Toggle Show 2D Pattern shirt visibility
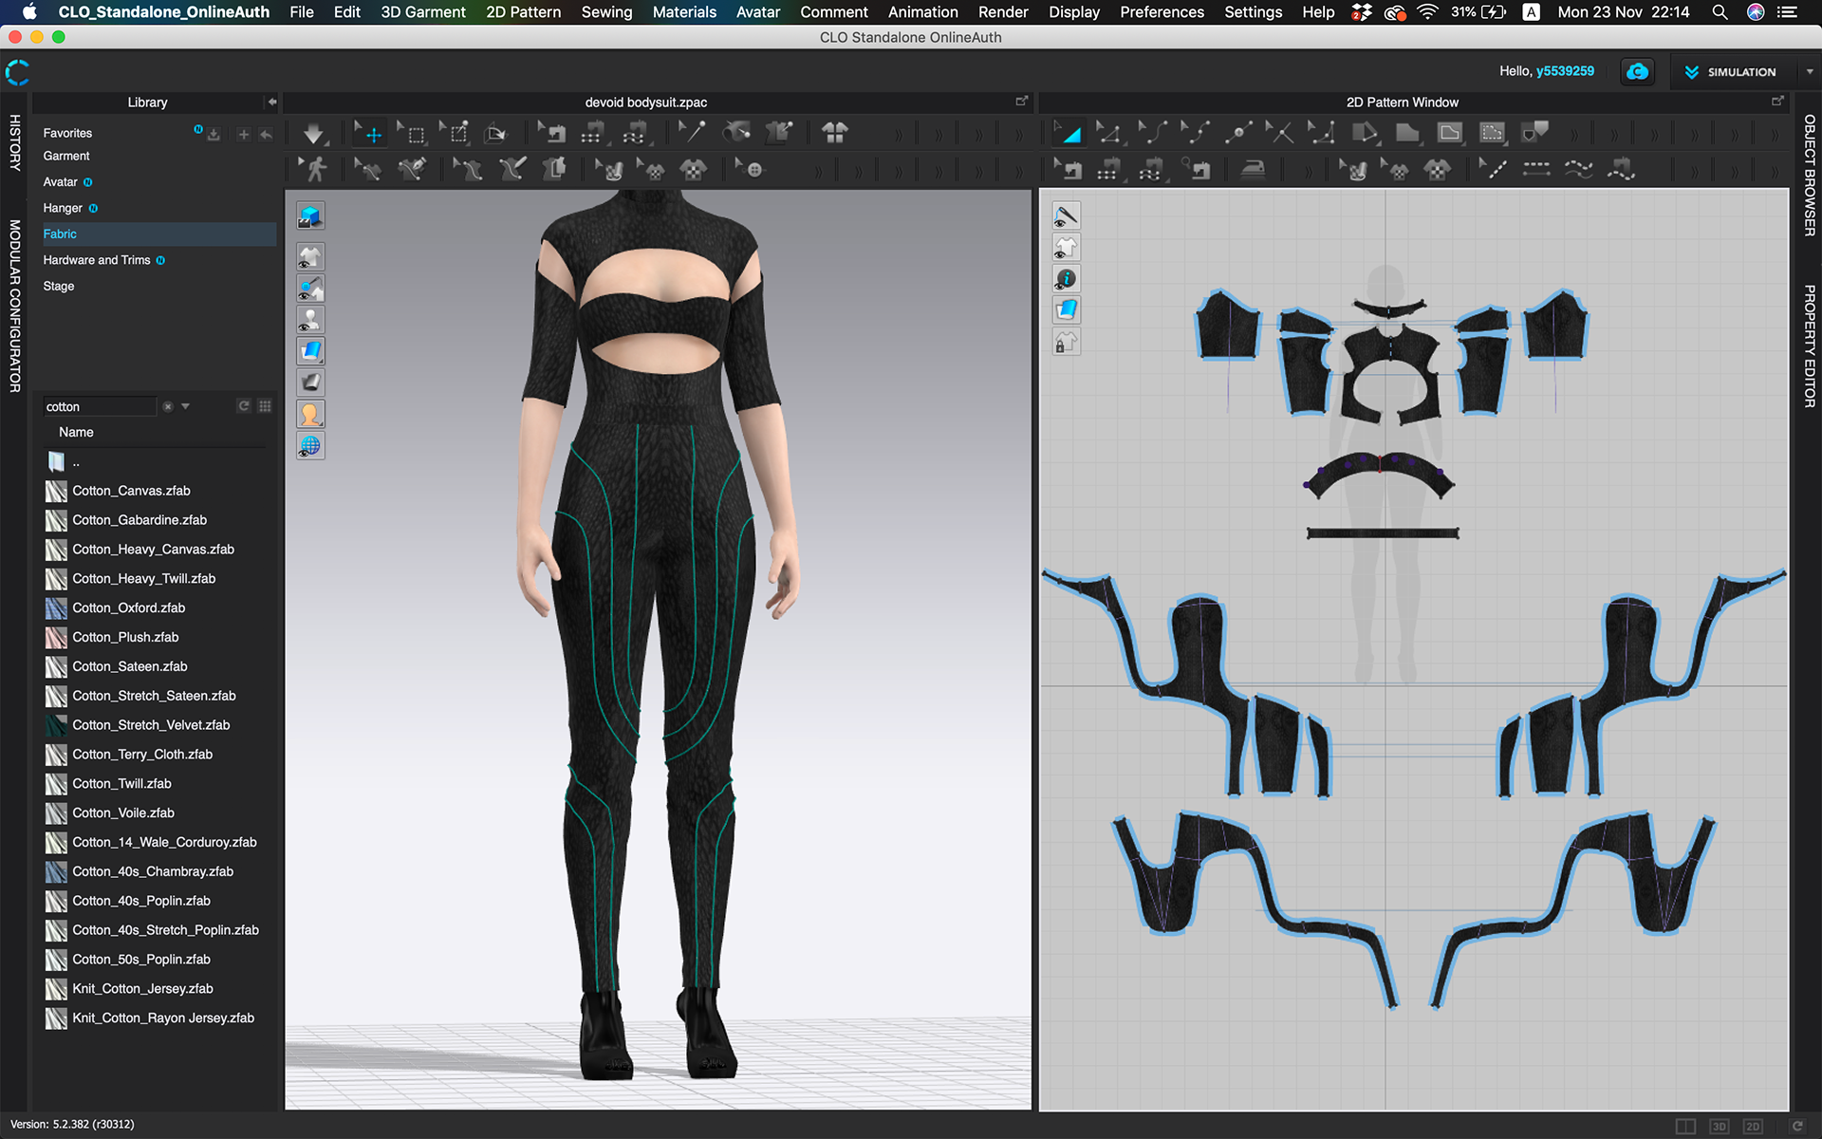1822x1139 pixels. pyautogui.click(x=1067, y=248)
